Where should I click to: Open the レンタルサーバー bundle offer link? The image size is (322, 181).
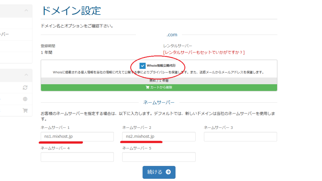[204, 52]
